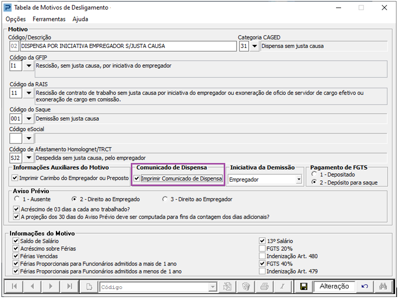The width and height of the screenshot is (398, 299).
Task: Go to first record navigation button
Action: coord(14,286)
